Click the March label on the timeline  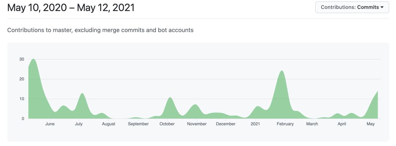point(312,124)
